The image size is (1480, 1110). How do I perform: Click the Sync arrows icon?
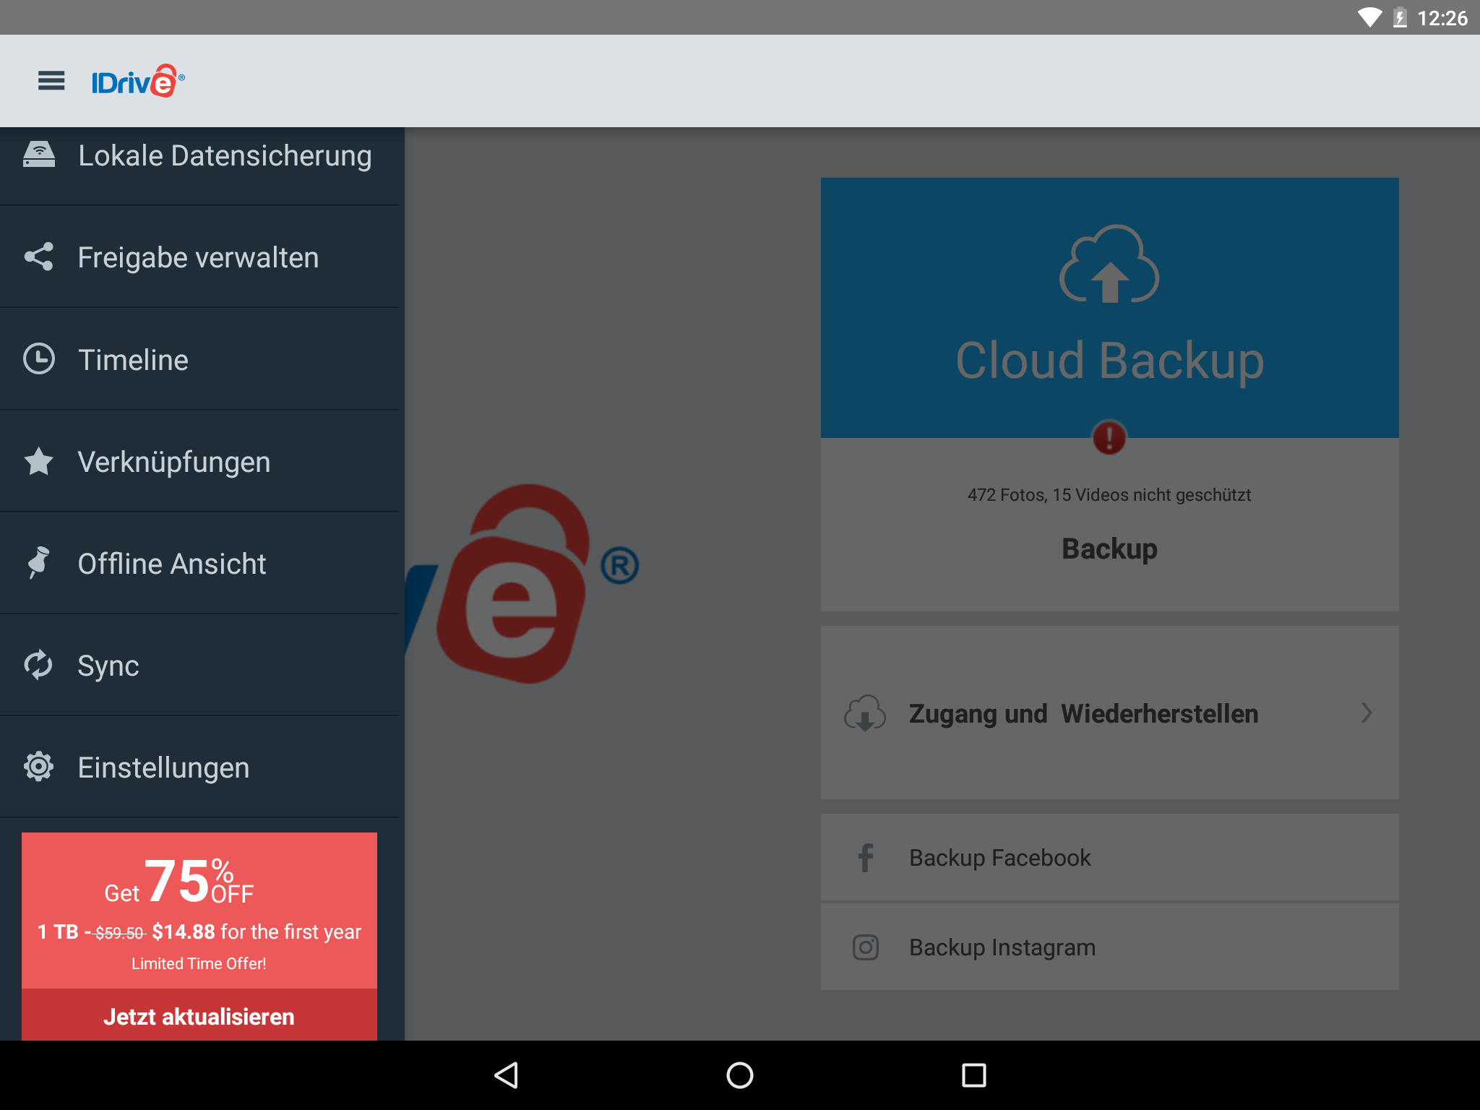point(39,665)
